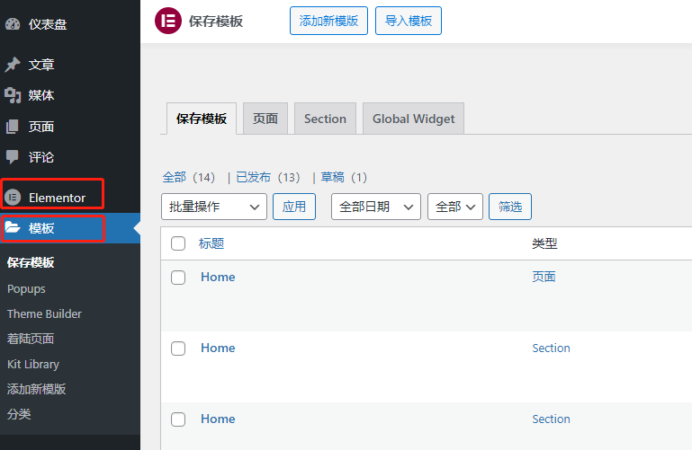Click the 添加新模板 button

[x=328, y=21]
